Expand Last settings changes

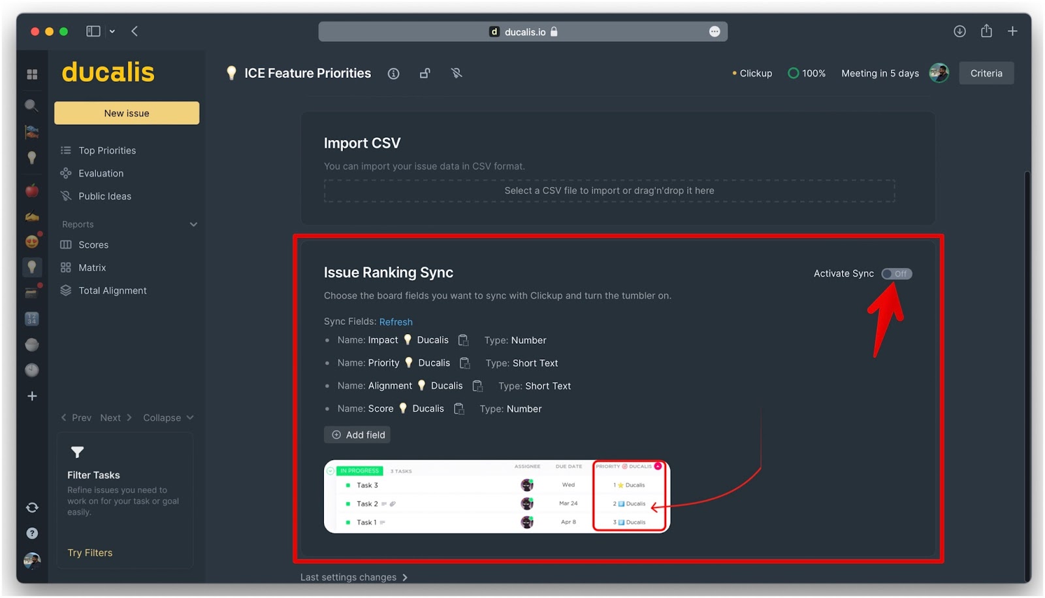pyautogui.click(x=354, y=577)
